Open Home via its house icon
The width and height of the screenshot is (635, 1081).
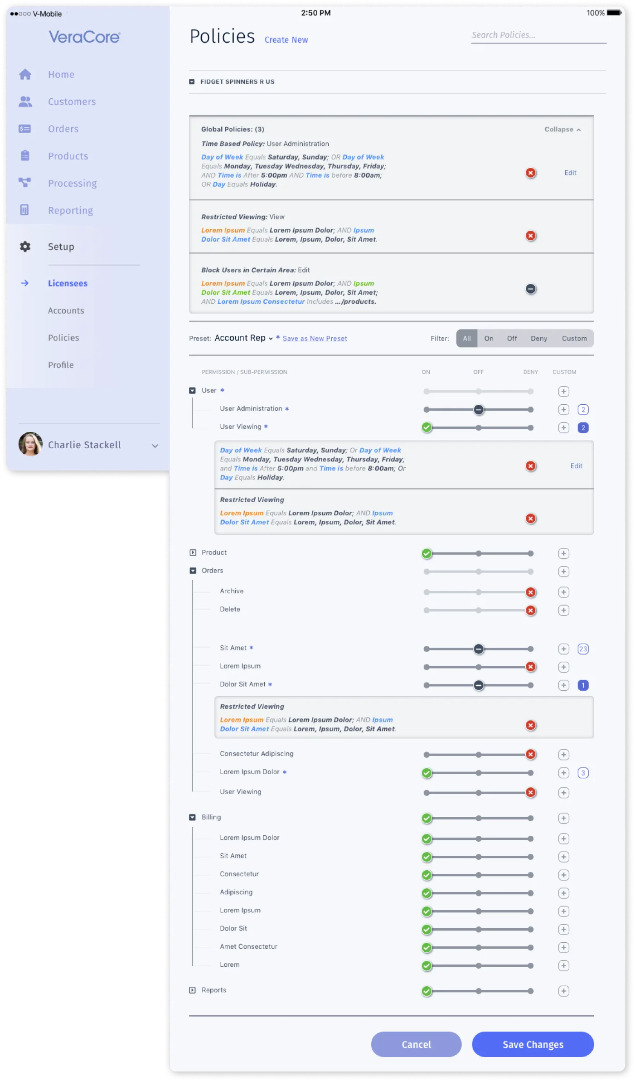point(25,74)
